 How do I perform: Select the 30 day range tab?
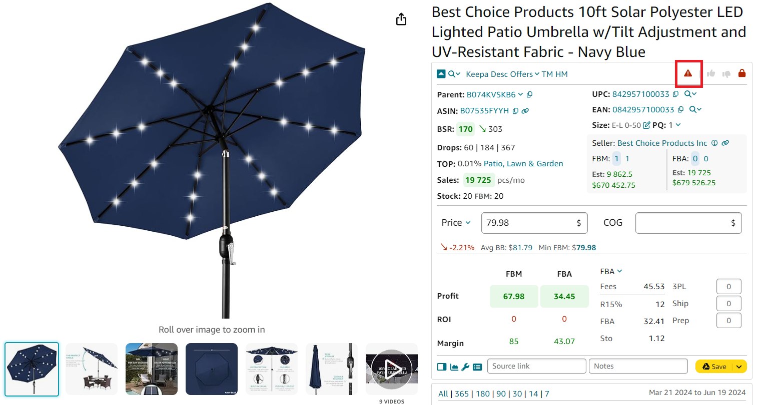pos(517,394)
